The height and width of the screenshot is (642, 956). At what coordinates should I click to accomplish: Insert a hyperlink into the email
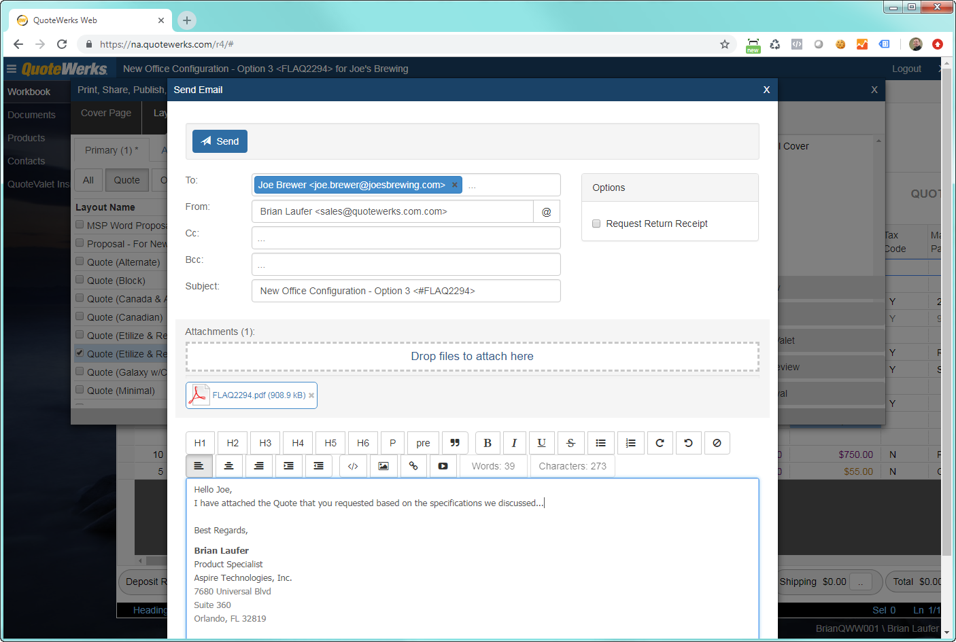[x=413, y=466]
